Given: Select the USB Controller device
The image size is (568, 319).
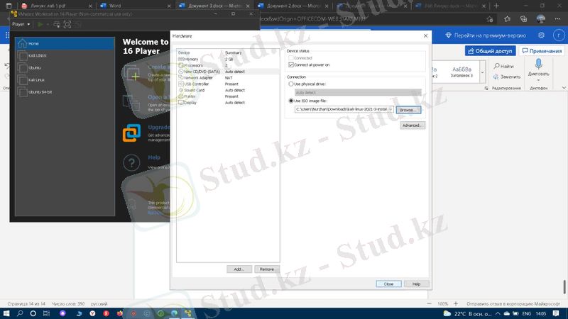Looking at the screenshot, I should [196, 84].
